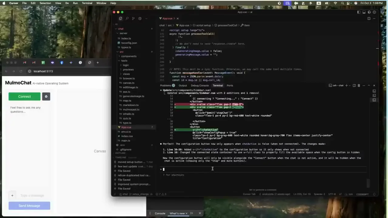Switch to the Problems tab

(166, 85)
